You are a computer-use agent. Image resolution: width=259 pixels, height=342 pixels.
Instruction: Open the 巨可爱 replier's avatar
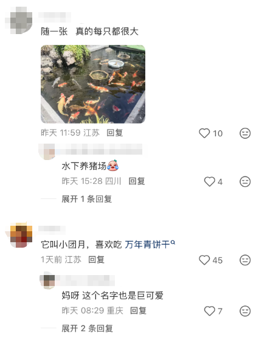tap(47, 281)
